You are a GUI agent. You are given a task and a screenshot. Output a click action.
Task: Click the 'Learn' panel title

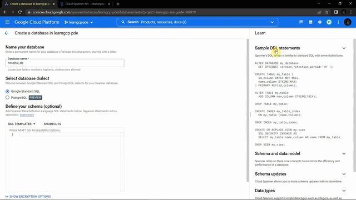point(260,33)
